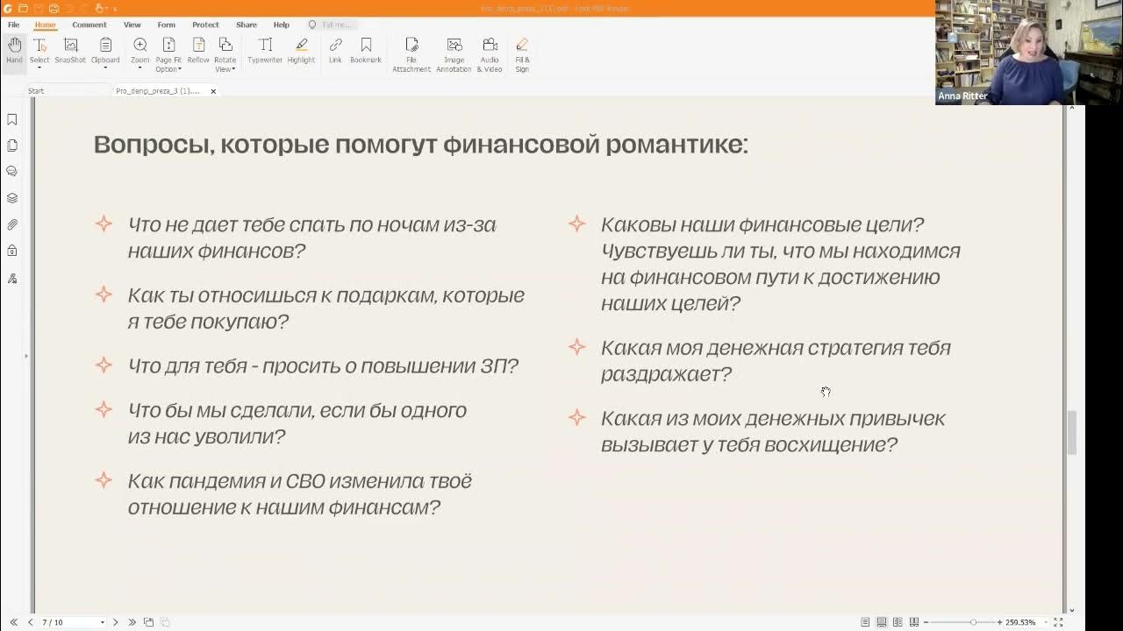Open the page number dropdown
This screenshot has height=631, width=1123.
(102, 622)
